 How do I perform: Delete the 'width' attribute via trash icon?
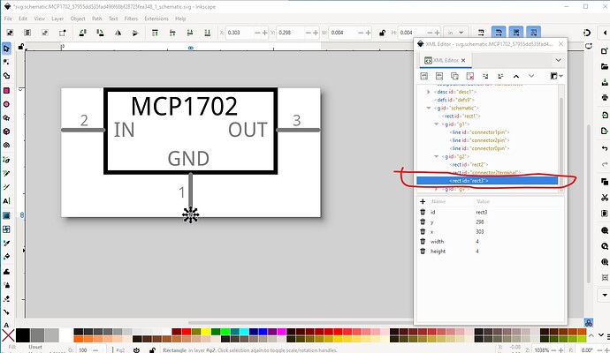click(x=423, y=241)
